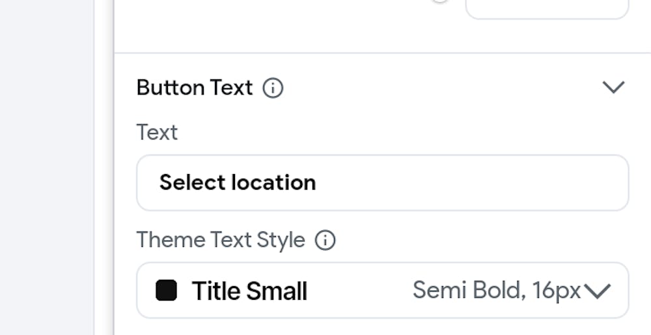The image size is (651, 335).
Task: Click the partially visible round handle at top
Action: tap(440, 2)
